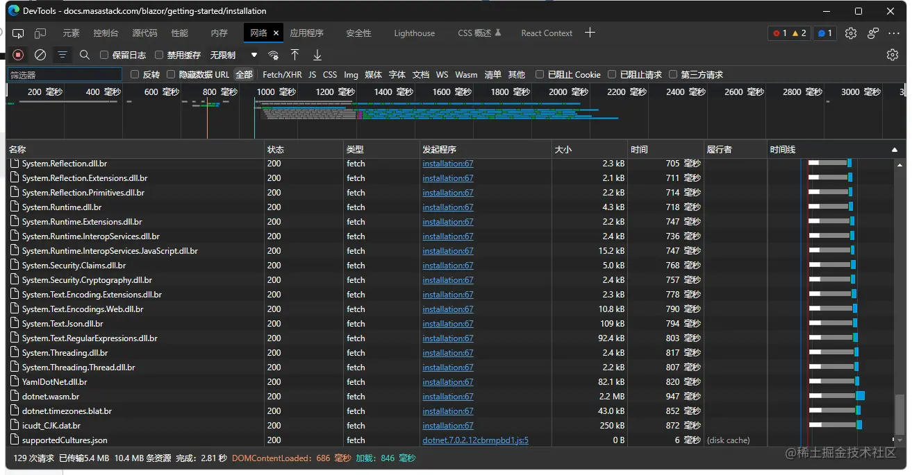Show the blue issues counter badge
This screenshot has width=912, height=475.
824,33
